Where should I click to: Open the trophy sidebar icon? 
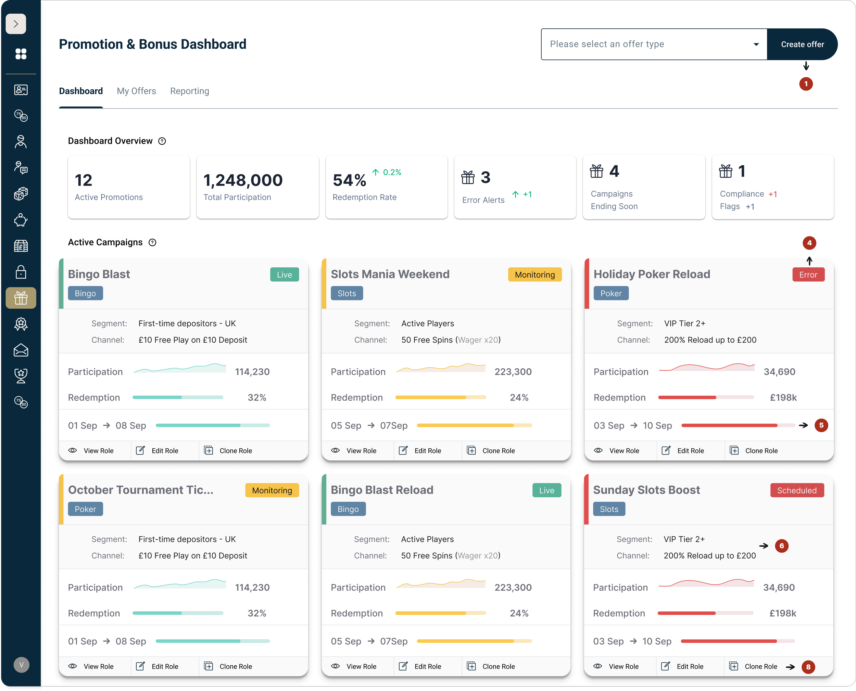tap(21, 376)
